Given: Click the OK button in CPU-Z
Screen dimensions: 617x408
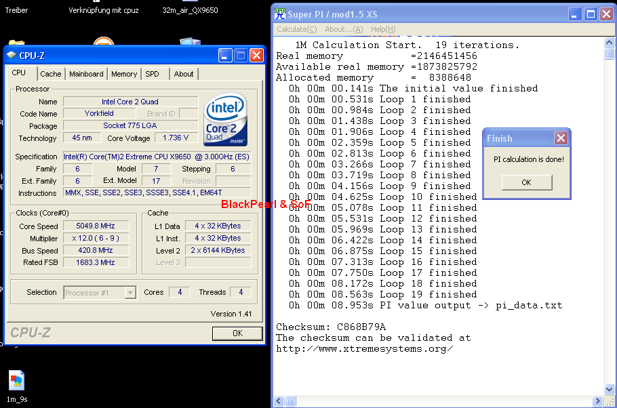Looking at the screenshot, I should click(237, 333).
